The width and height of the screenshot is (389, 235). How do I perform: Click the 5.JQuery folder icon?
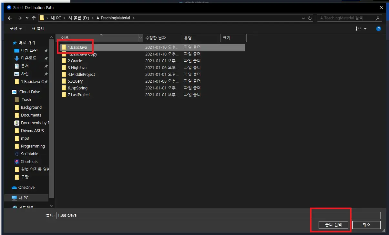[64, 81]
